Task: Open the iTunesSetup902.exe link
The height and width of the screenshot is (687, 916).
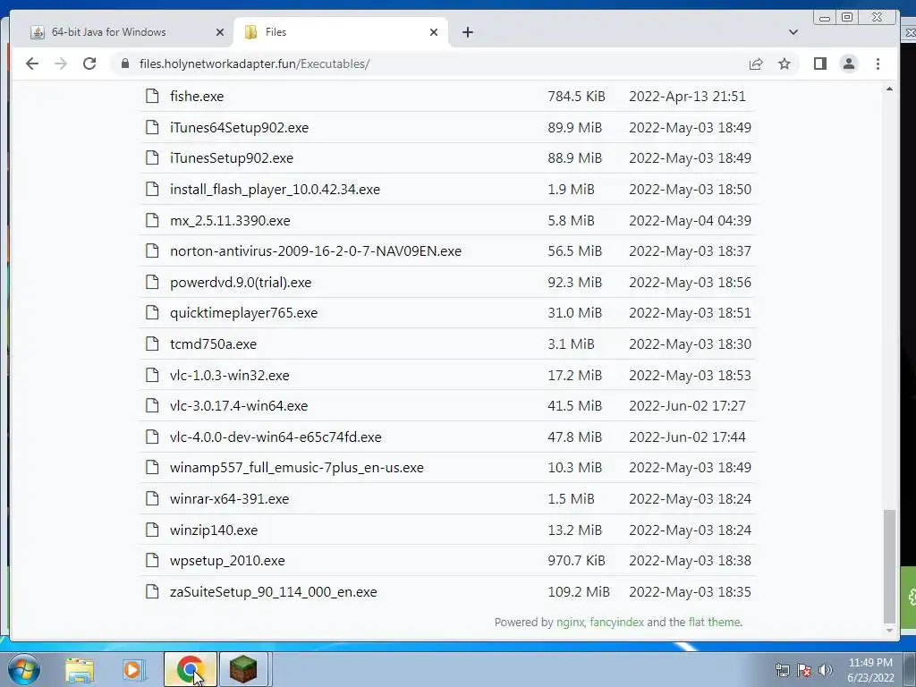Action: pos(232,158)
